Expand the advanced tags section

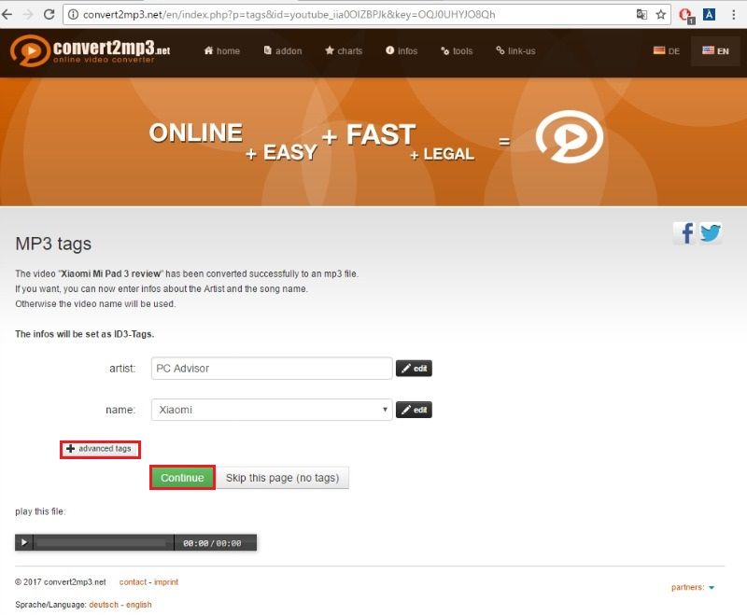pyautogui.click(x=100, y=449)
